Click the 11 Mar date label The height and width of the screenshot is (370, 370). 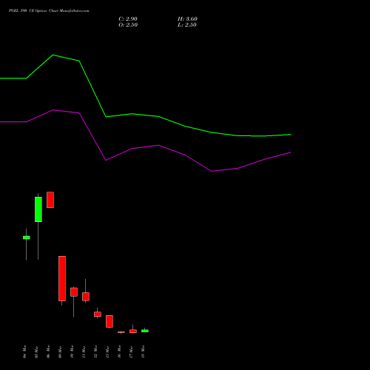click(84, 351)
